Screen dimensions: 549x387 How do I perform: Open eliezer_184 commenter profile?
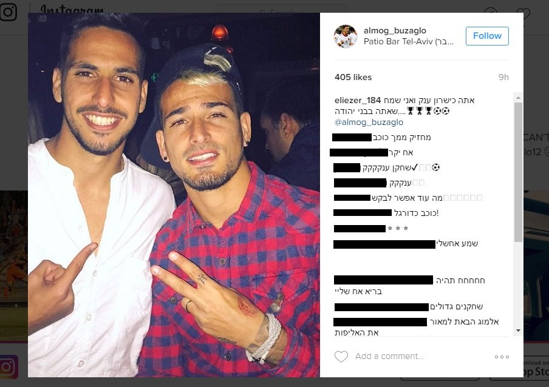click(358, 100)
